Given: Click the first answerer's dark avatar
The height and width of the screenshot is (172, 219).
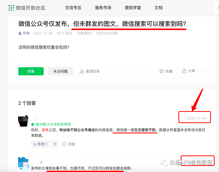Looking at the screenshot, I should tap(23, 121).
